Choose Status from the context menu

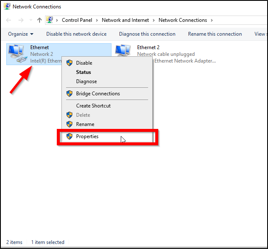pos(83,72)
